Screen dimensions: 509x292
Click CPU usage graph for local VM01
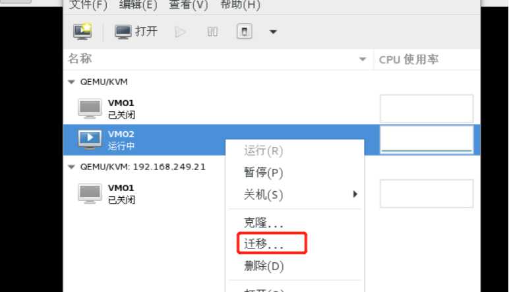pos(427,109)
